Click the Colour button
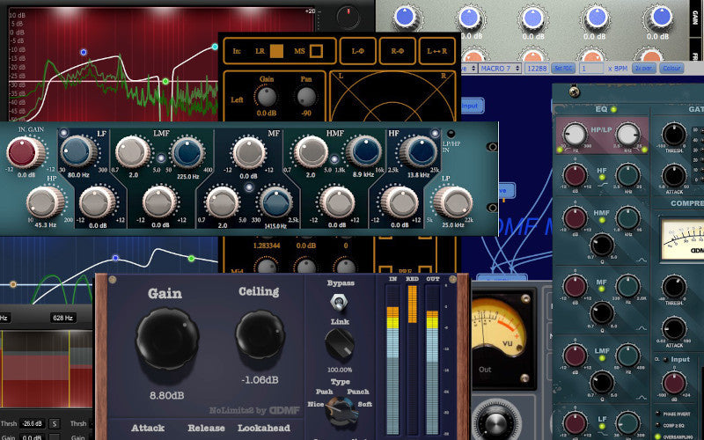Screen dimensions: 704x440 [x=671, y=68]
